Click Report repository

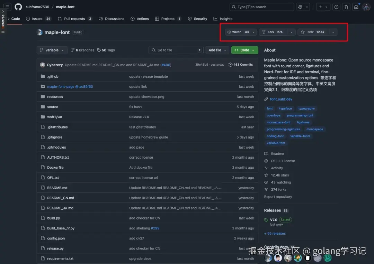coord(278,197)
